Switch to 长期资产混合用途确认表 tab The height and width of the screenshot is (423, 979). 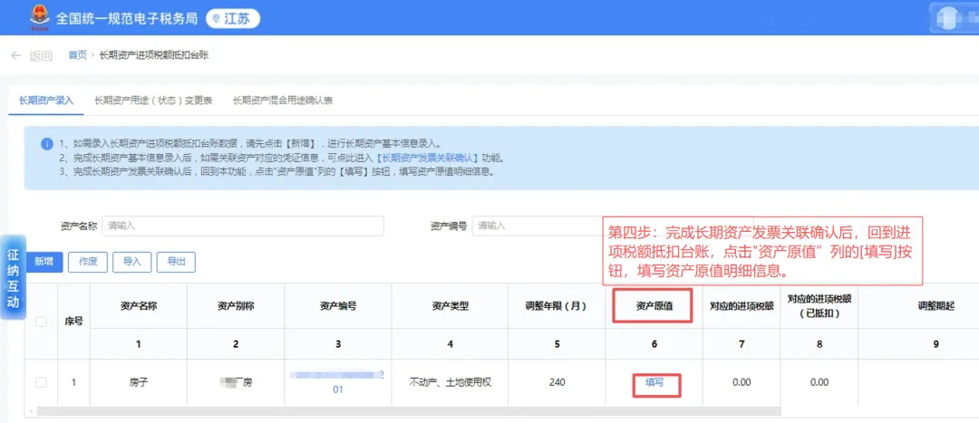tap(282, 101)
